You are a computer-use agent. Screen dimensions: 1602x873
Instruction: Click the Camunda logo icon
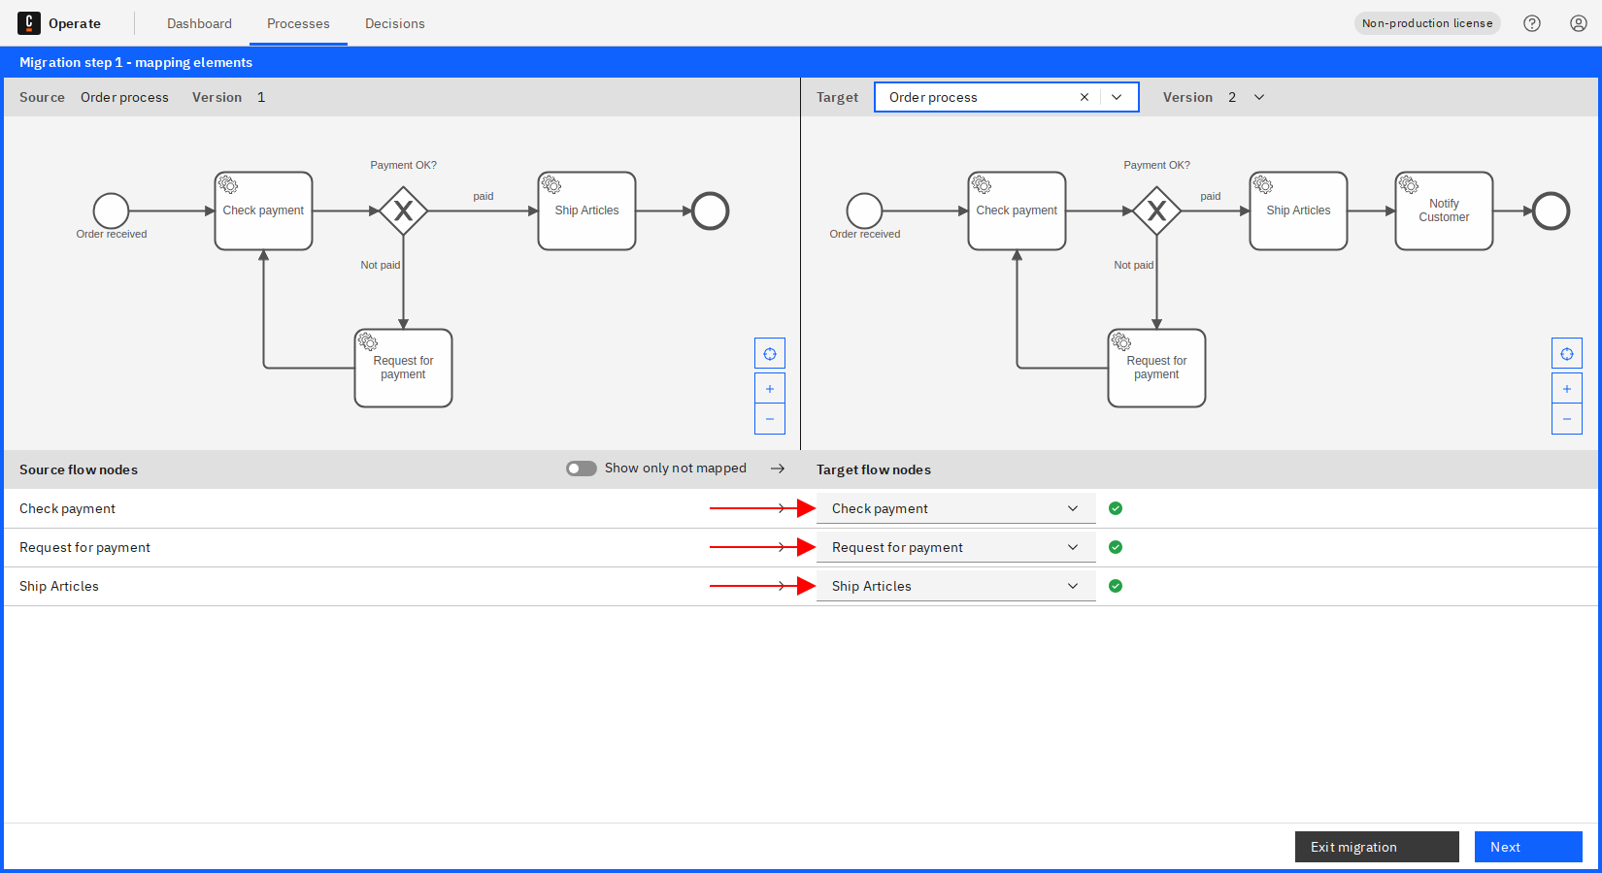(29, 22)
